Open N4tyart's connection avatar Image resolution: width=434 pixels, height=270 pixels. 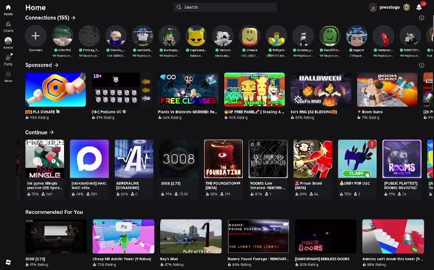[276, 36]
